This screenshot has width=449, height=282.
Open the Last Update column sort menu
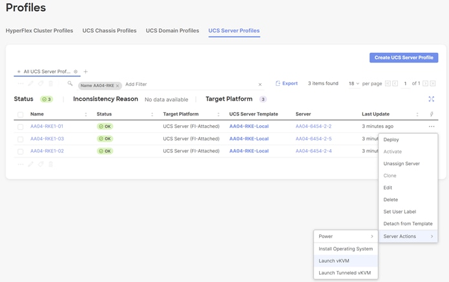pyautogui.click(x=417, y=114)
